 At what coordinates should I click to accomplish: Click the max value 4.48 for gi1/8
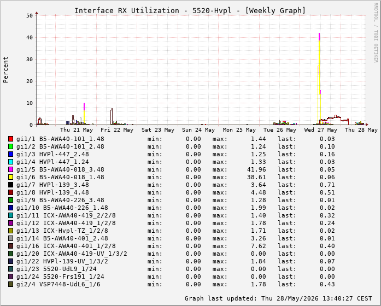259,192
